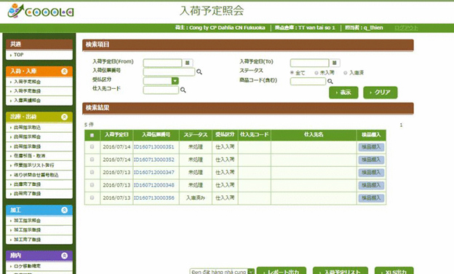The height and width of the screenshot is (274, 454).
Task: Open slip link ID160713000356
Action: point(154,198)
